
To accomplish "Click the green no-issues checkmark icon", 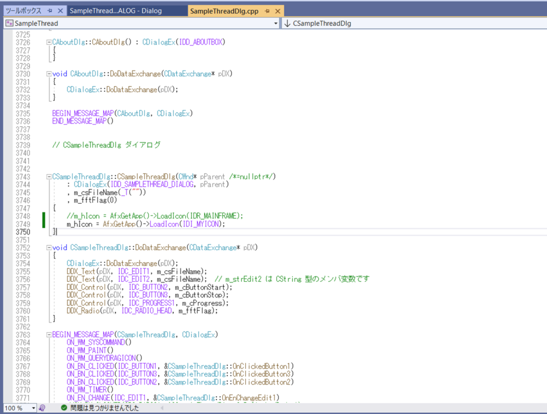I will [x=64, y=408].
